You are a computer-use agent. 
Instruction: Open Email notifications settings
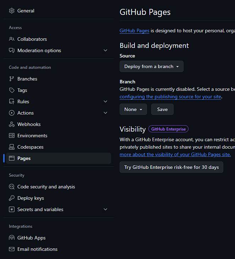tap(59, 249)
